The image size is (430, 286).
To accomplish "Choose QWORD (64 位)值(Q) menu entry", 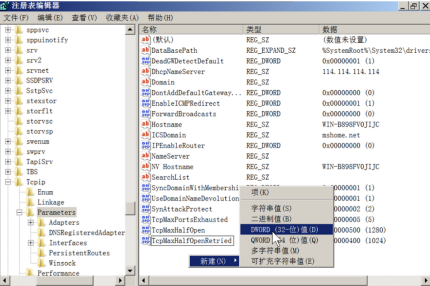I will click(x=287, y=240).
